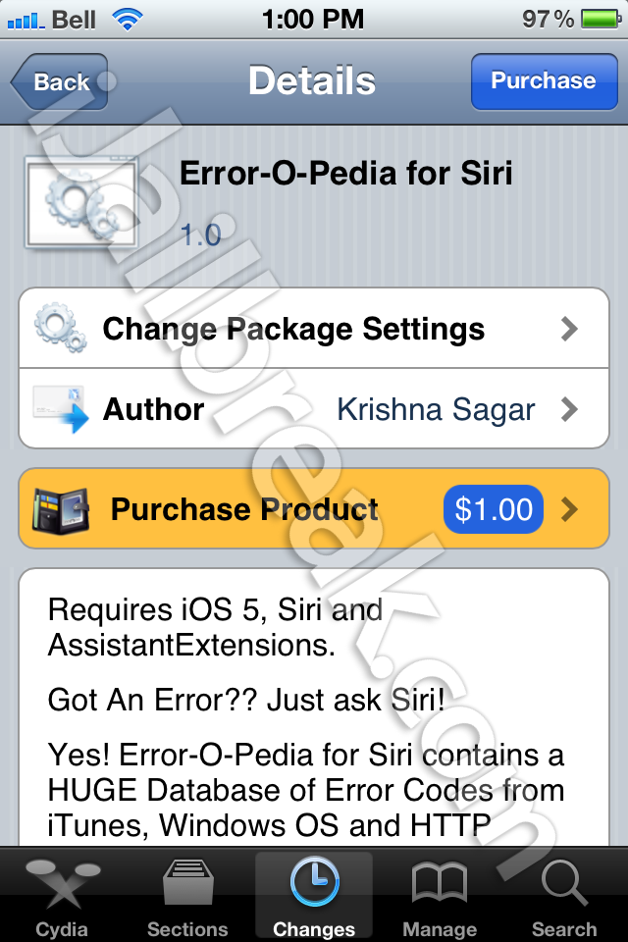Tap the Search magnifier icon
This screenshot has height=942, width=628.
point(564,882)
